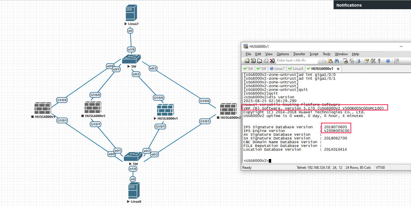Click the e0/3 label on lower SW
411x207 pixels.
point(155,154)
